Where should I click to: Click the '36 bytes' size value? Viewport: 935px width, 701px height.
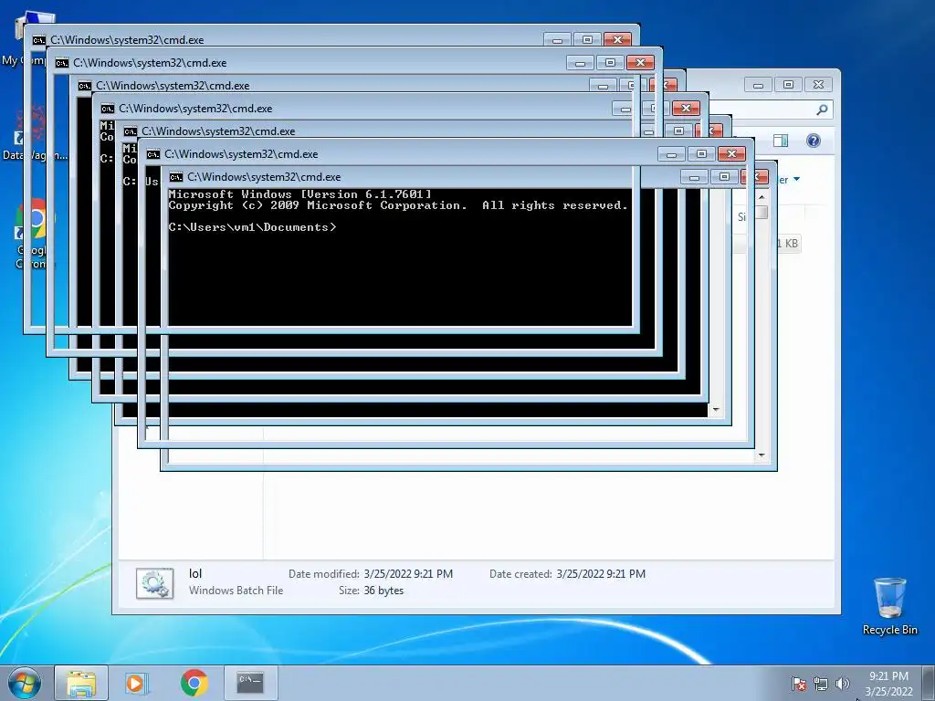(383, 591)
